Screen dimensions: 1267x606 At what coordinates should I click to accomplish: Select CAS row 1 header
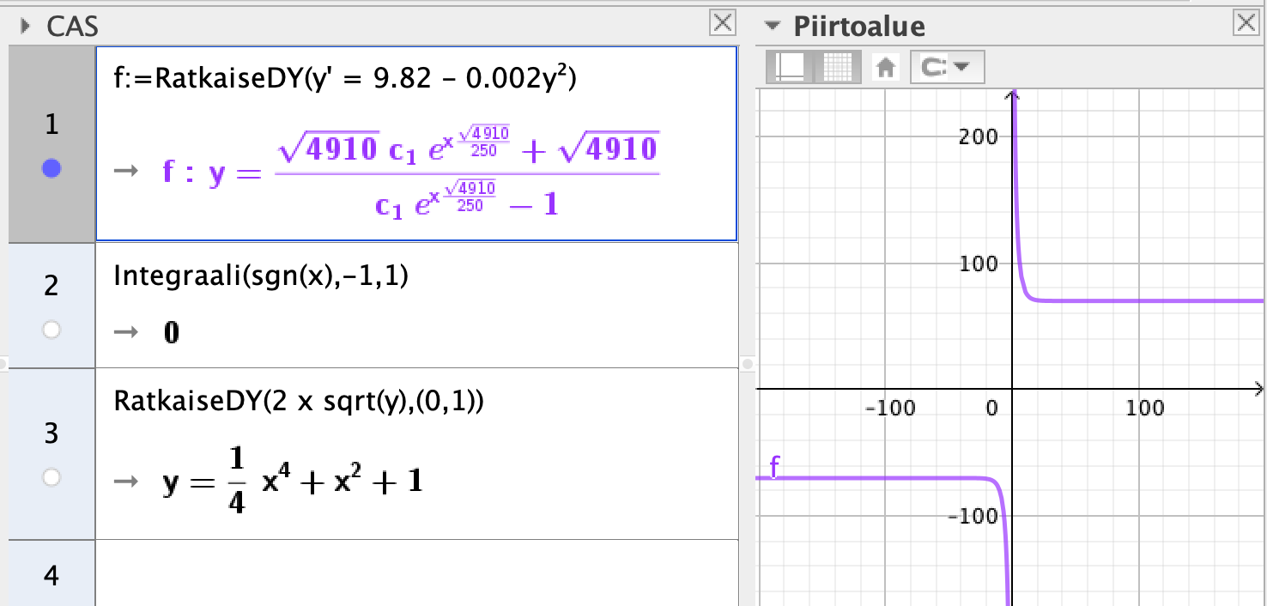(52, 125)
